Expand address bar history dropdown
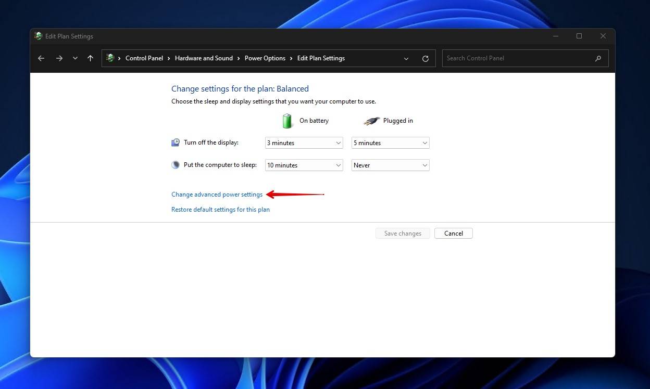The image size is (650, 389). [x=406, y=58]
